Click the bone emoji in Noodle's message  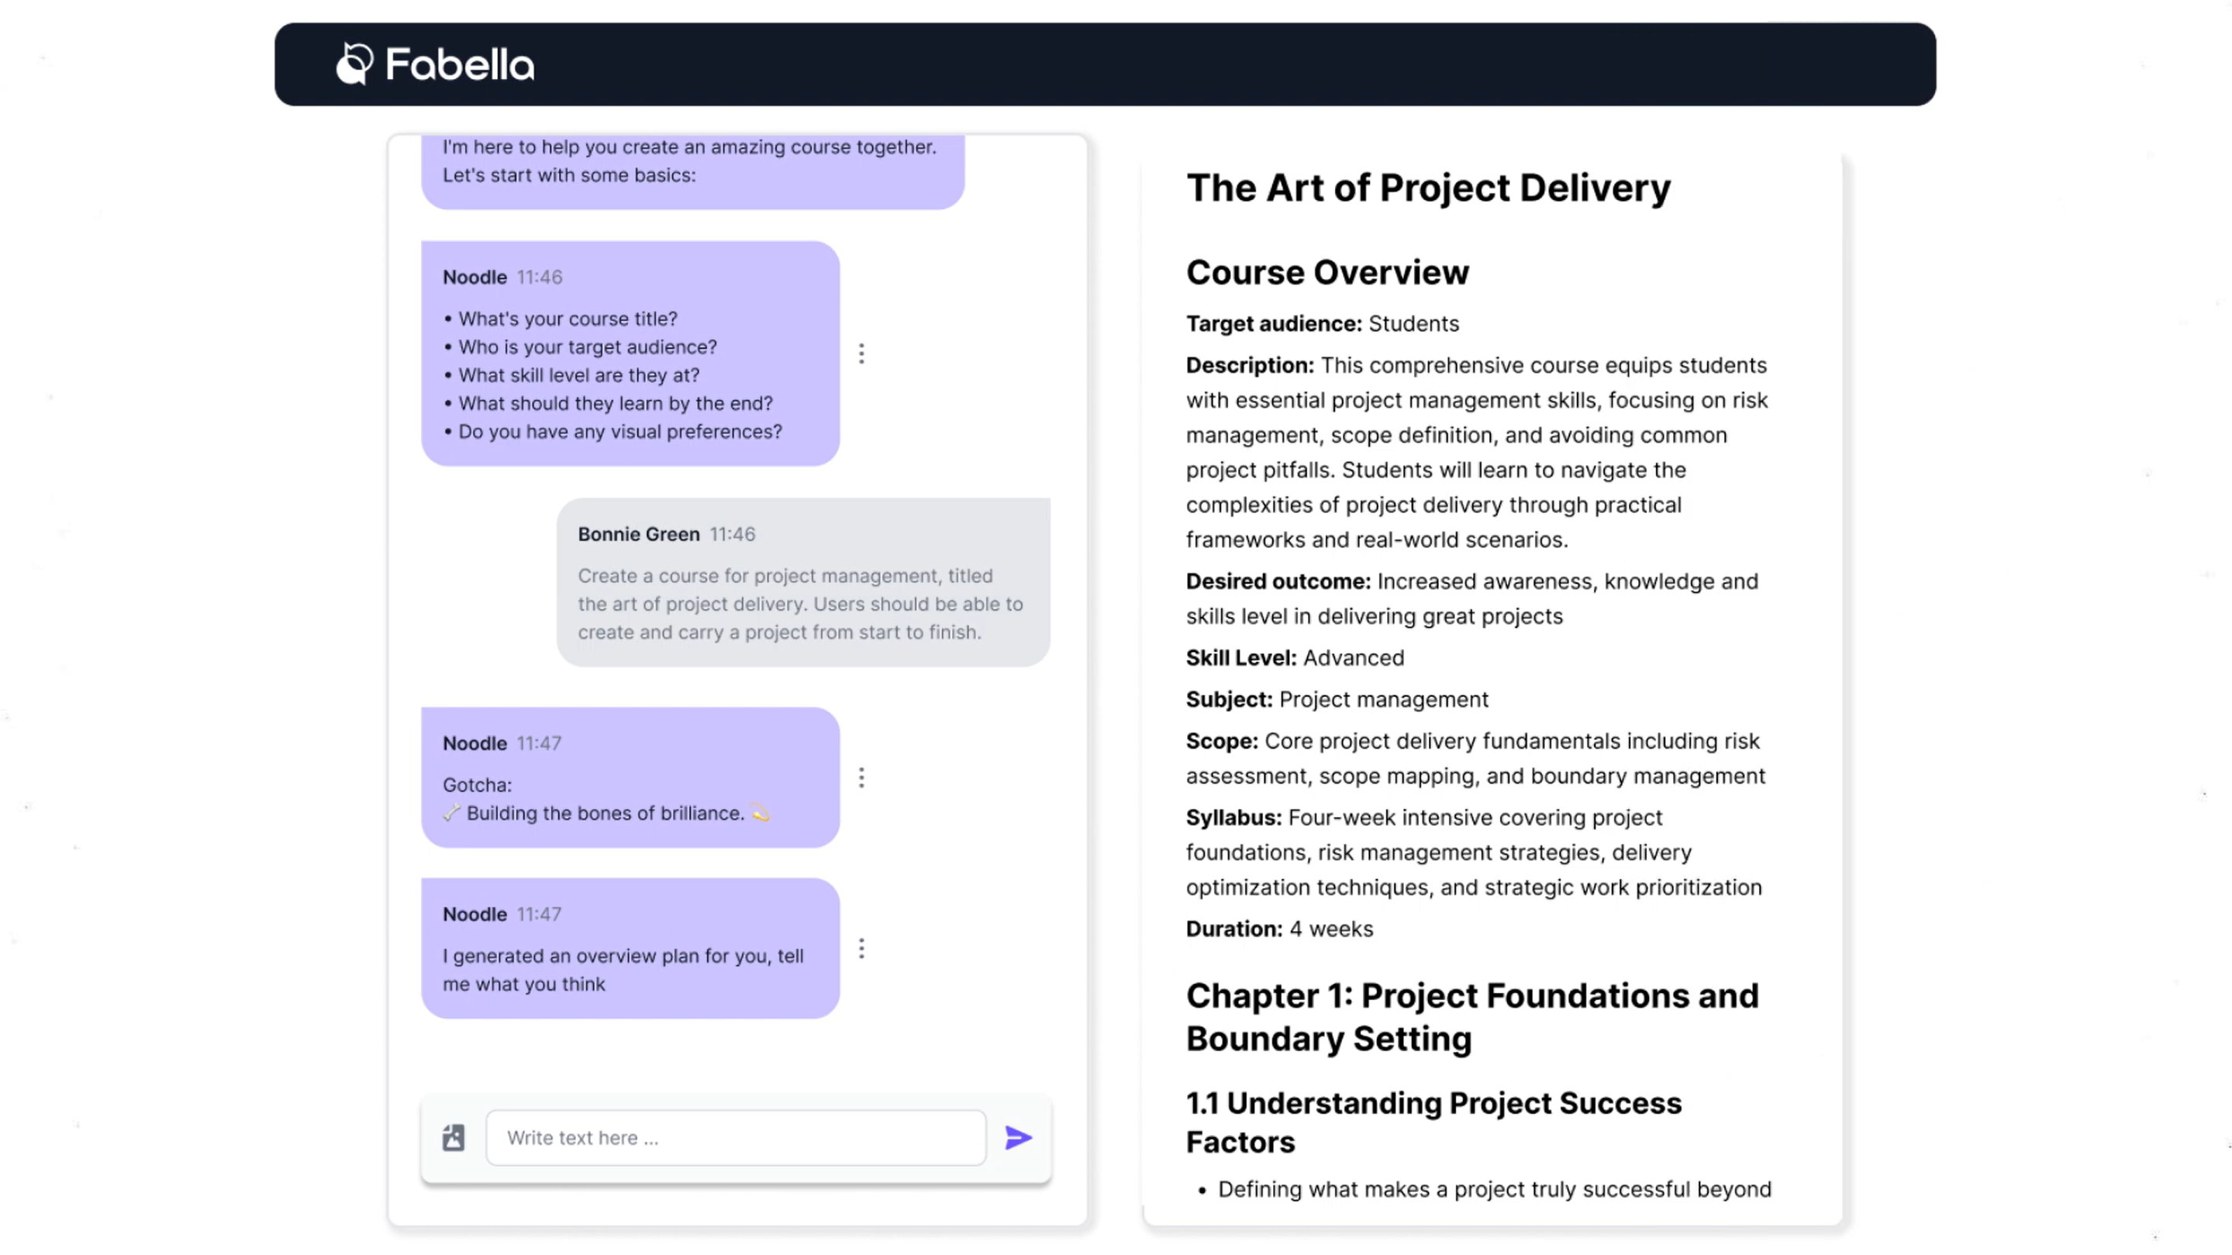451,812
